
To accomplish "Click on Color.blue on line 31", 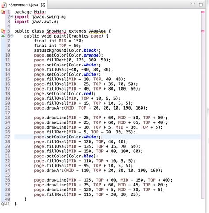I will [x=81, y=156].
